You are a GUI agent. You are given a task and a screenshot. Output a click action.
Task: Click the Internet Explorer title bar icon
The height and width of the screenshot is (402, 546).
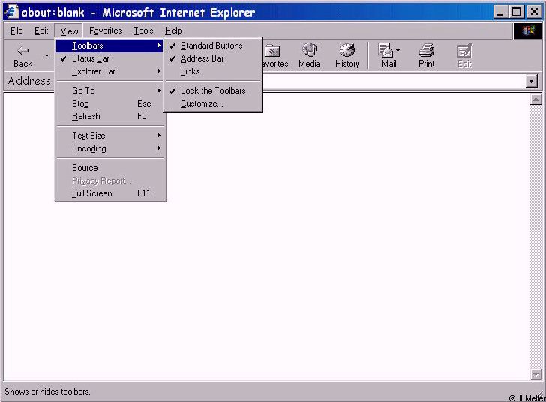pos(12,12)
